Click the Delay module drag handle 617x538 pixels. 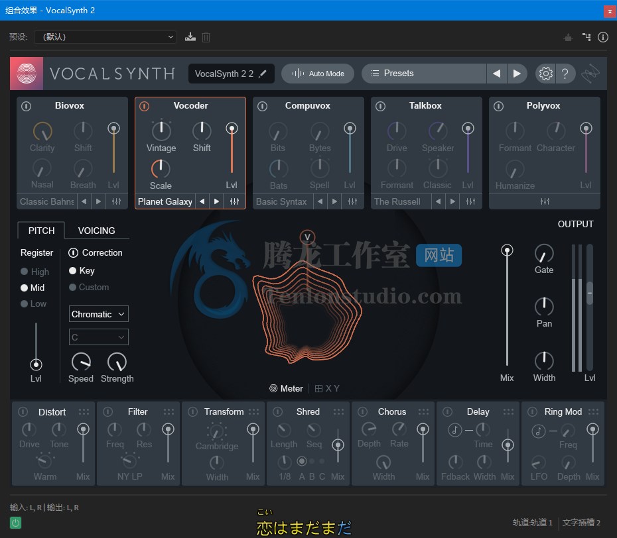click(x=508, y=412)
